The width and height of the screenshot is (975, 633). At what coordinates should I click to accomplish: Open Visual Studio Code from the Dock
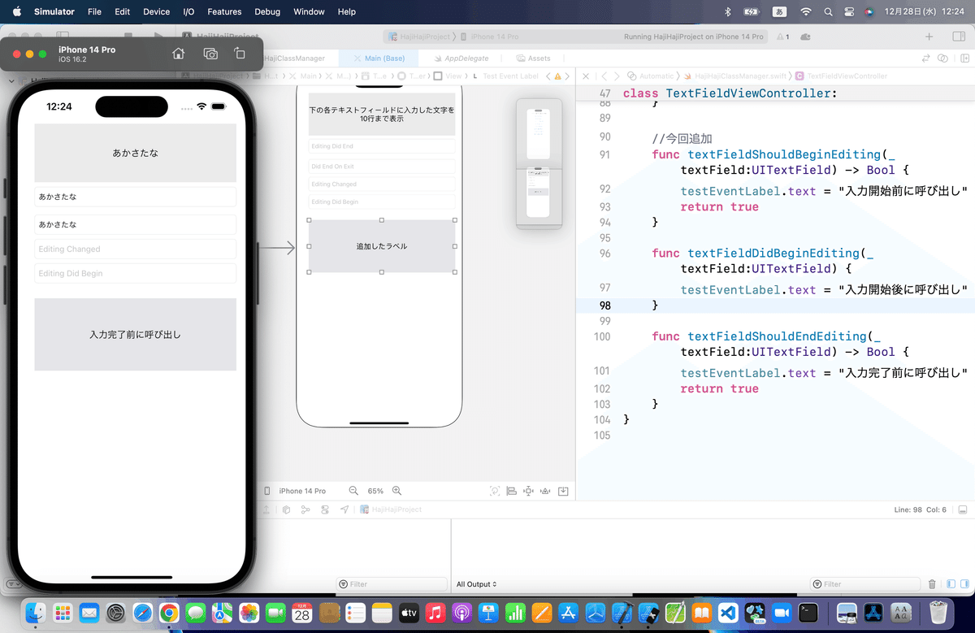point(728,613)
